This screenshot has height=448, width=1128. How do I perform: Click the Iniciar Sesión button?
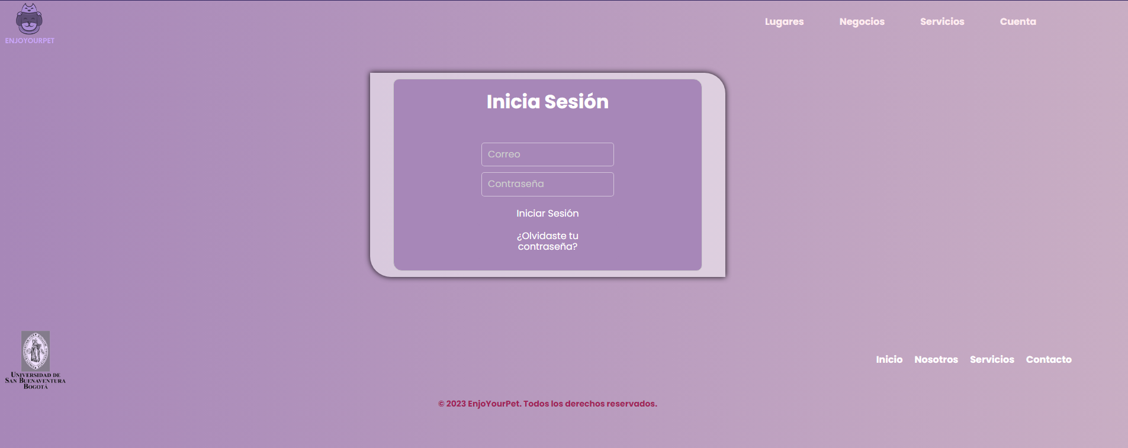click(548, 213)
